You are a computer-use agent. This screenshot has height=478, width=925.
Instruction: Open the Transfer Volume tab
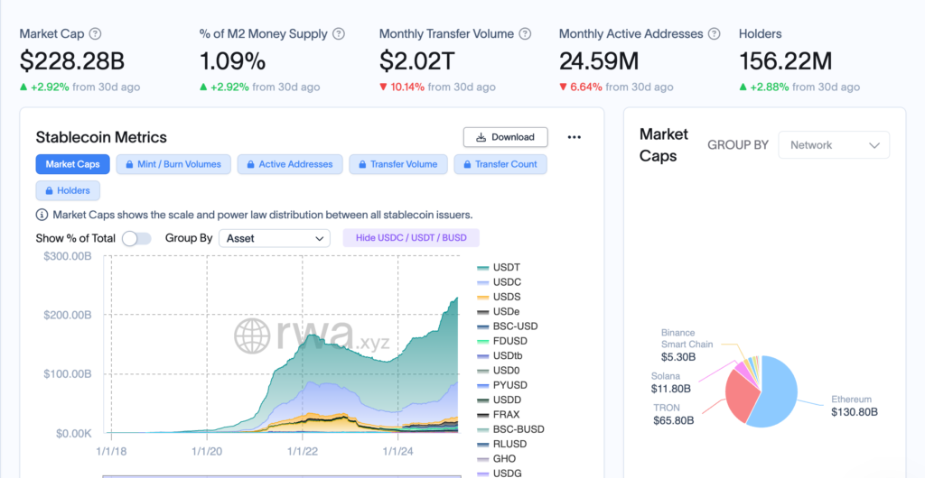click(x=397, y=164)
